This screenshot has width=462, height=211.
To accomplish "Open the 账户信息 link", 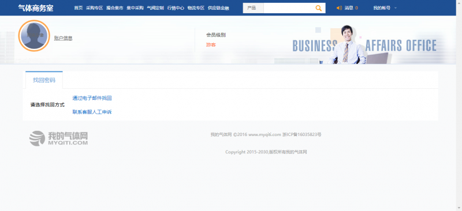I will coord(64,38).
